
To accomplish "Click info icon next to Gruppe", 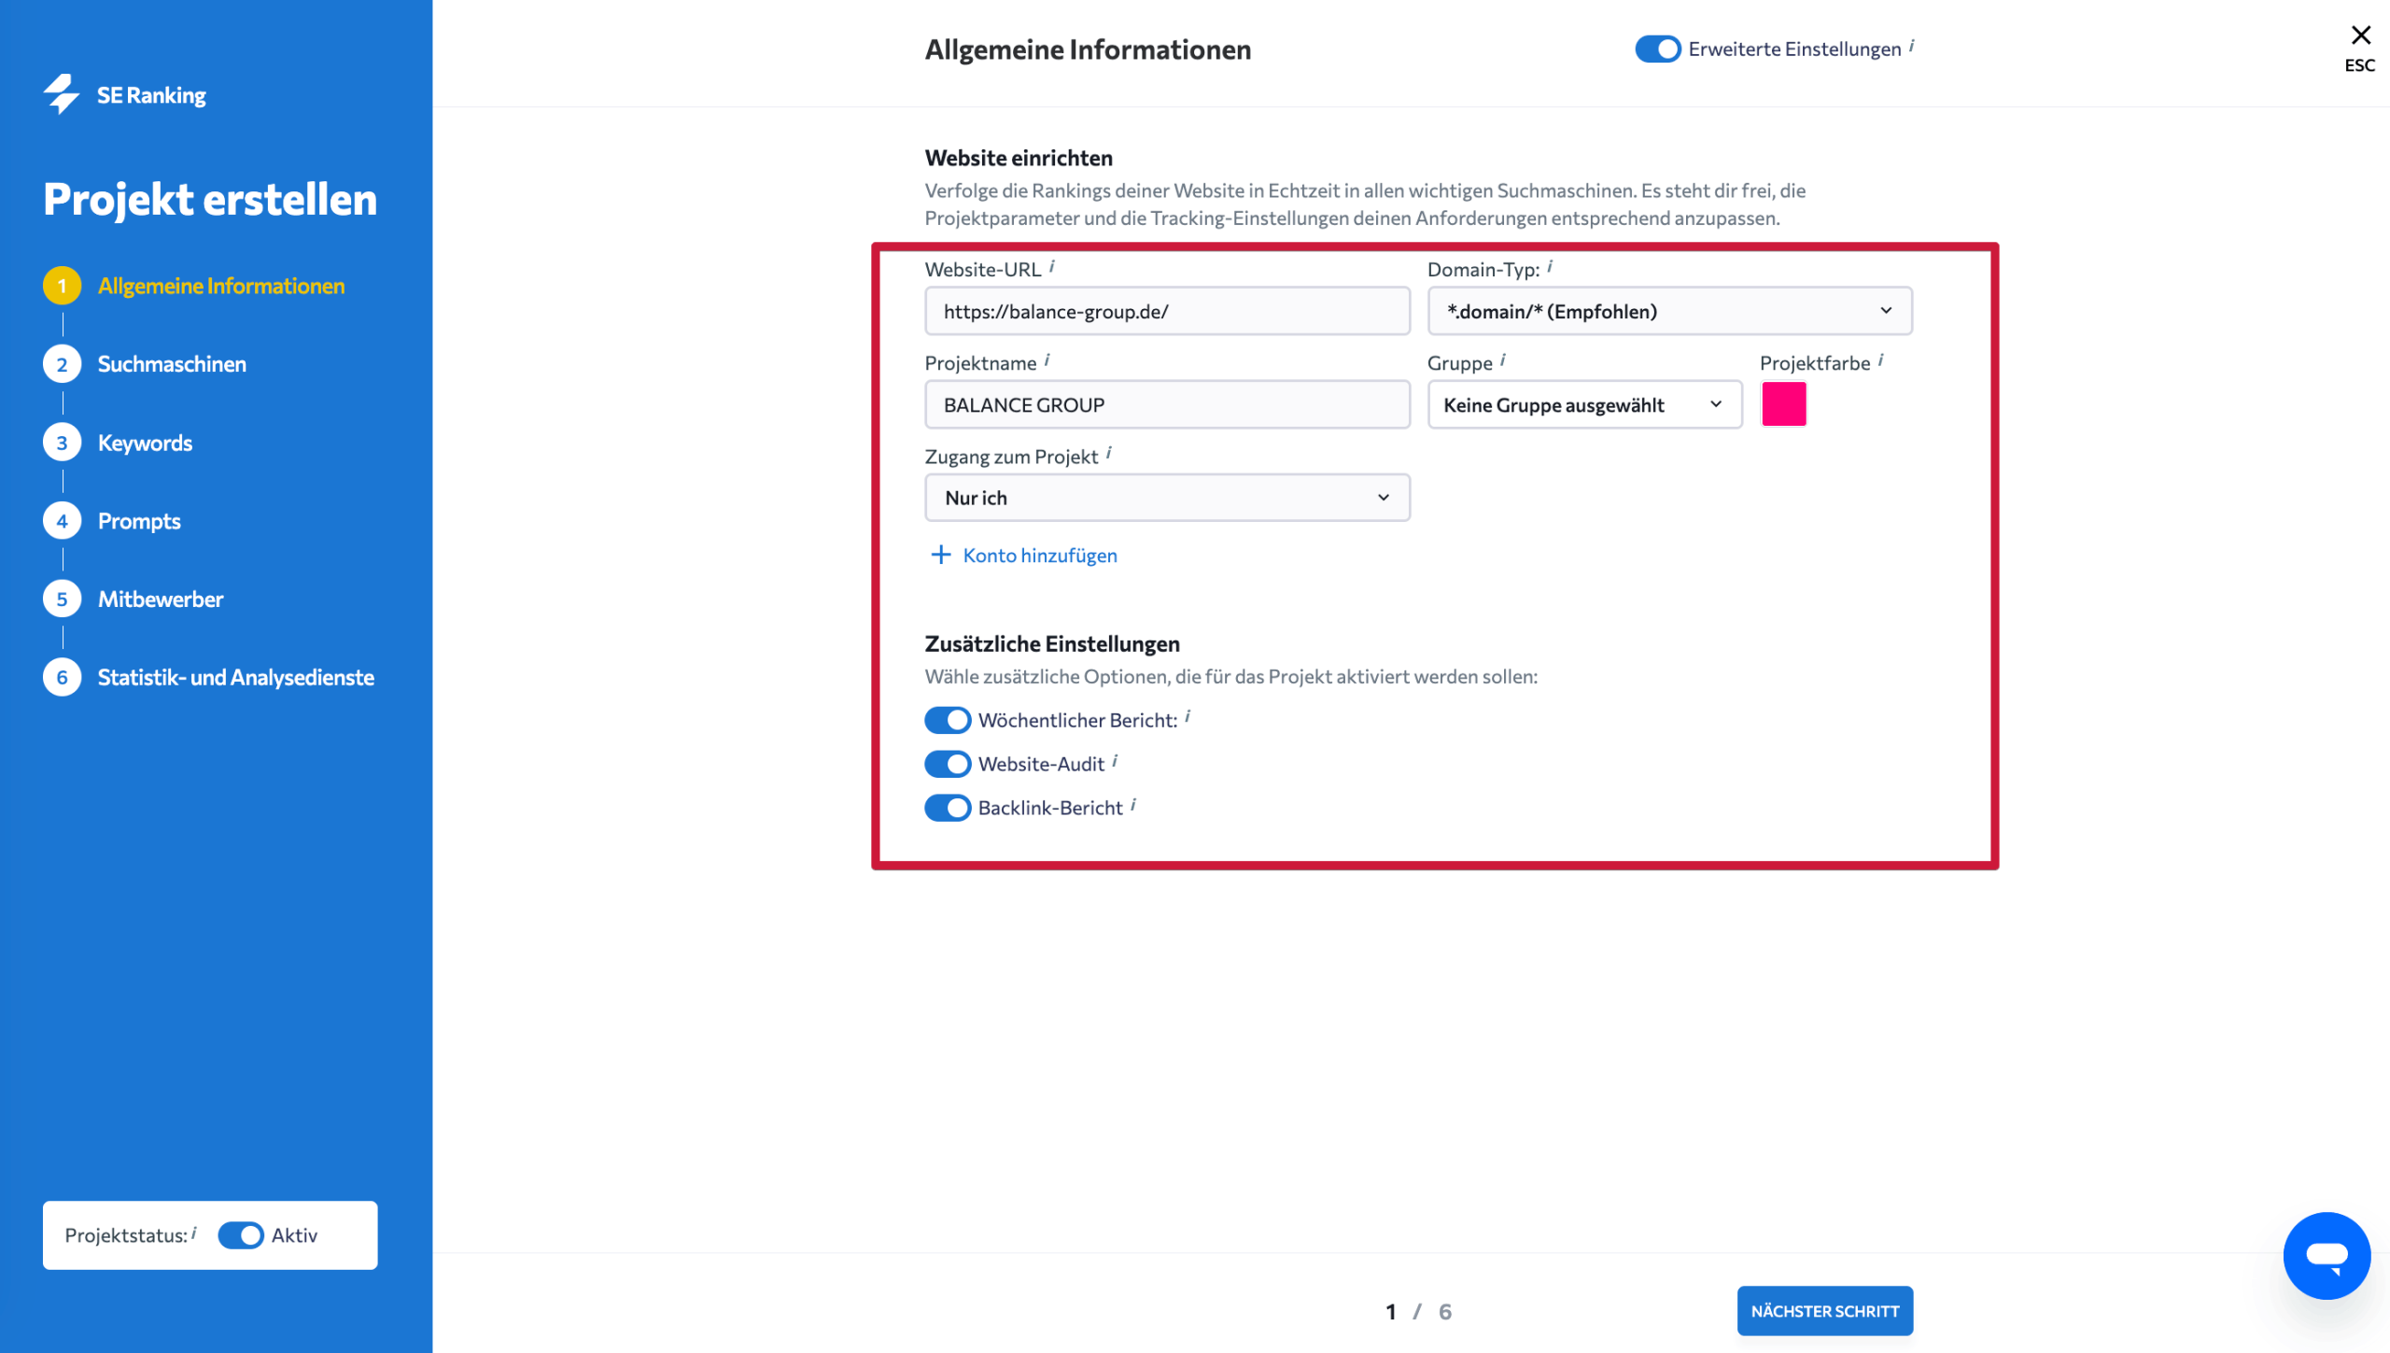I will pyautogui.click(x=1503, y=360).
